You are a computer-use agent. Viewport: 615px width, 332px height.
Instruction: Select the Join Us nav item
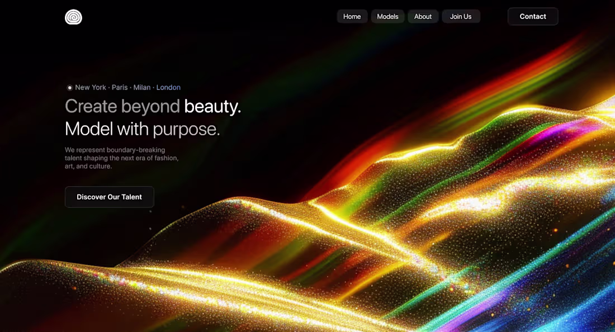coord(461,16)
